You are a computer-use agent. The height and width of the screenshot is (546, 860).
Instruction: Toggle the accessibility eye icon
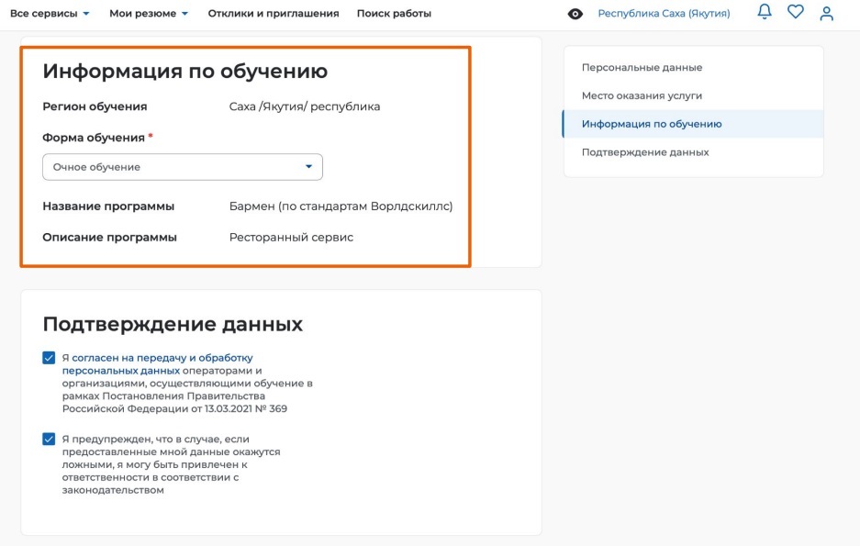coord(575,14)
